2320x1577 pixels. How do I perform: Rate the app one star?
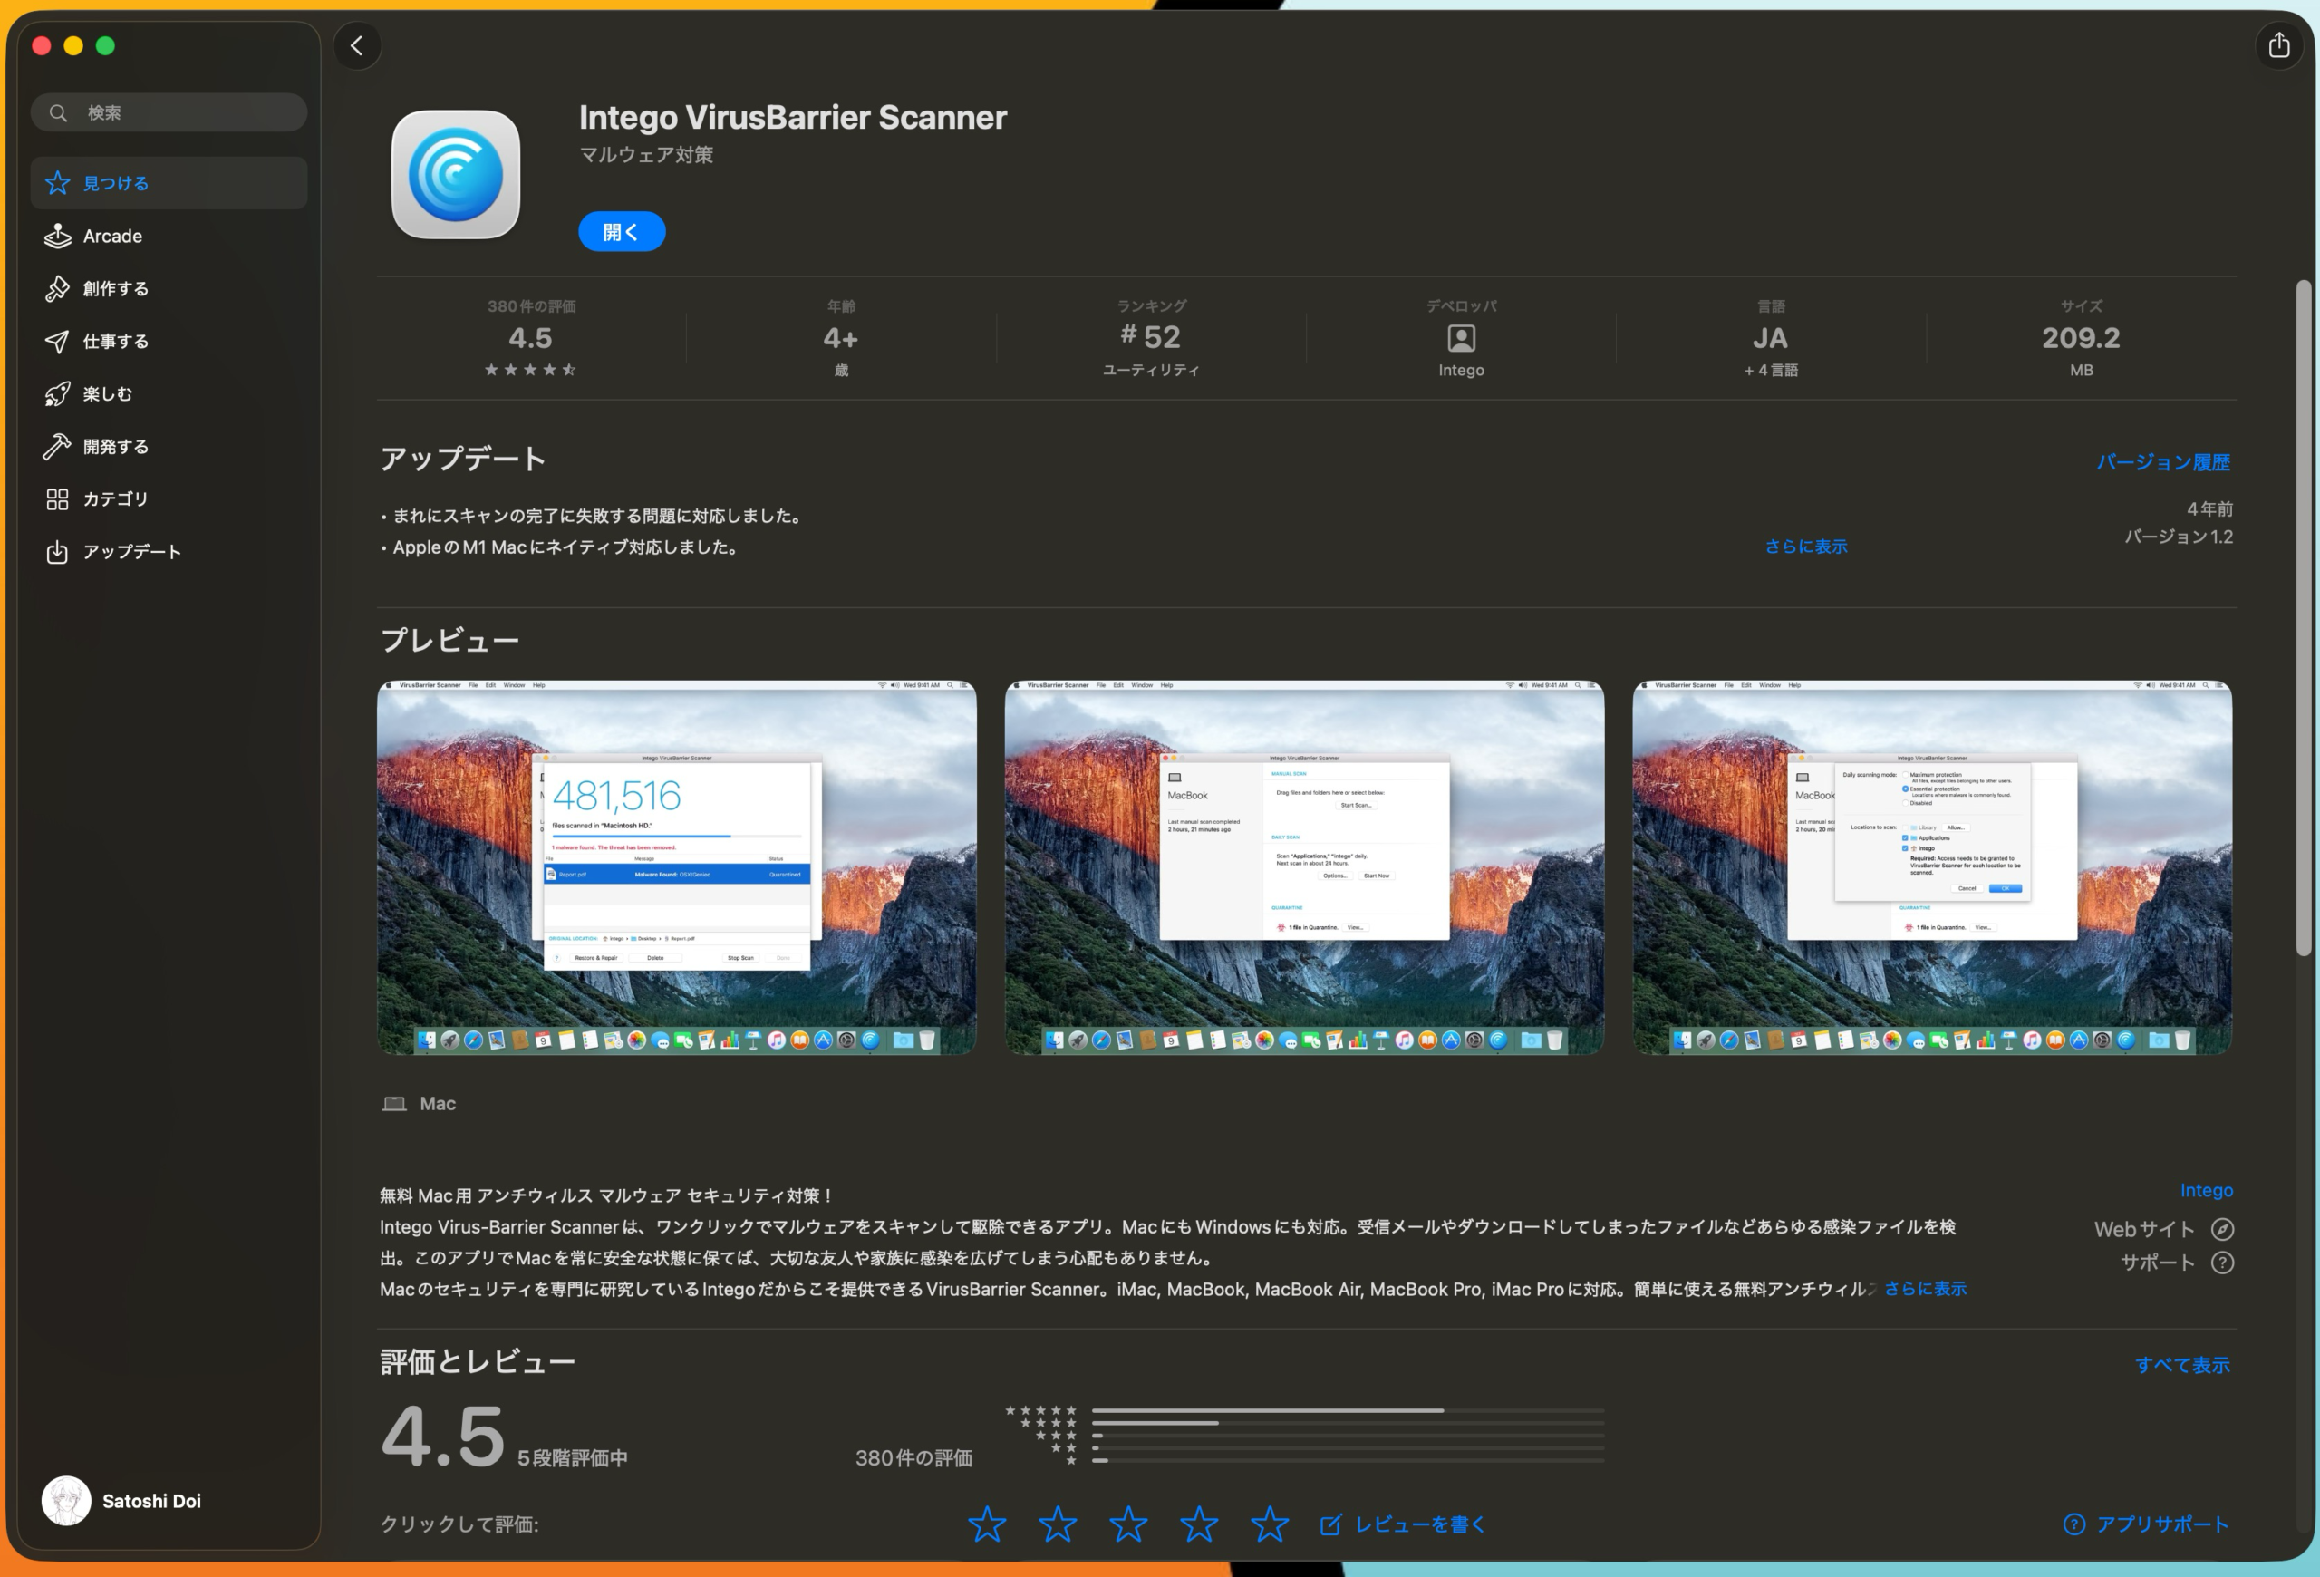tap(986, 1524)
